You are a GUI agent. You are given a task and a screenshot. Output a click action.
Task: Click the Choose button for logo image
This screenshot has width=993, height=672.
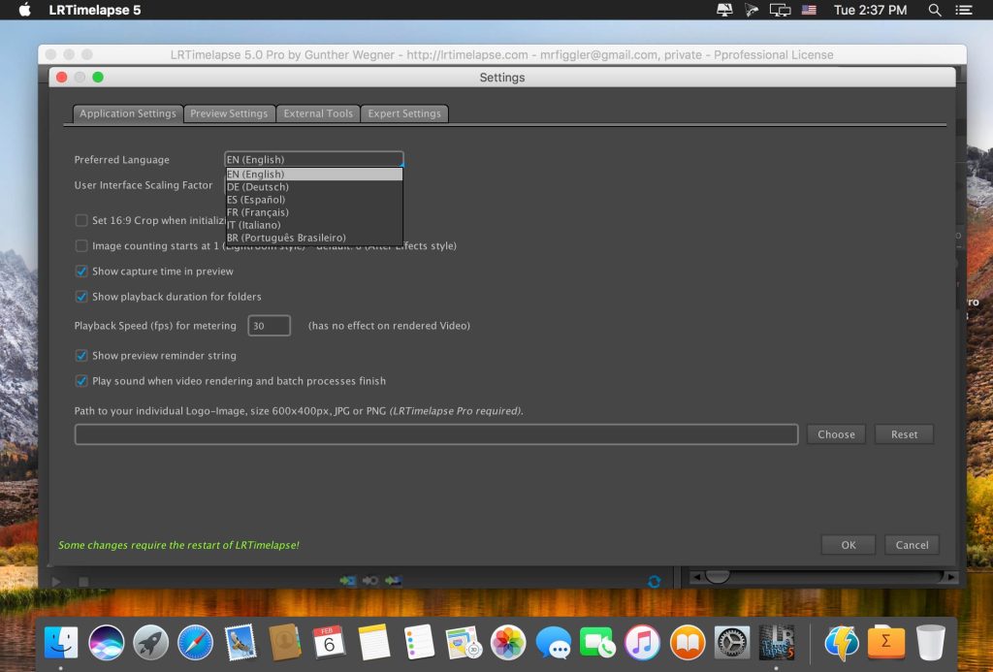coord(836,434)
